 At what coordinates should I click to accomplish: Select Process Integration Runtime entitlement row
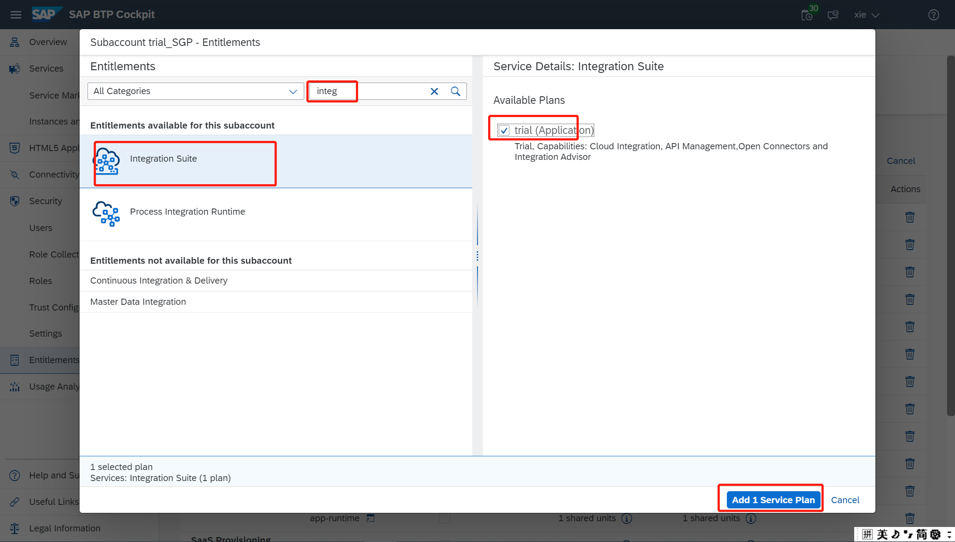point(276,215)
